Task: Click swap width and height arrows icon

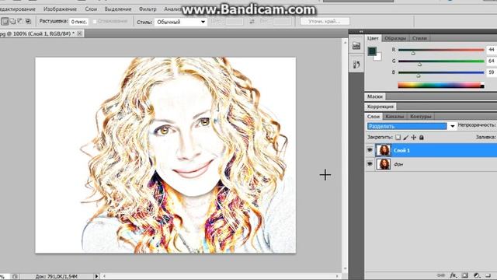Action: tap(252, 21)
